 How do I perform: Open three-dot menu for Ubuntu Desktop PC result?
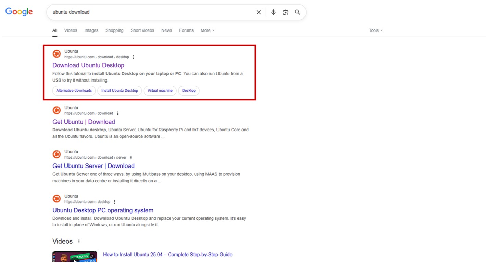click(x=115, y=202)
